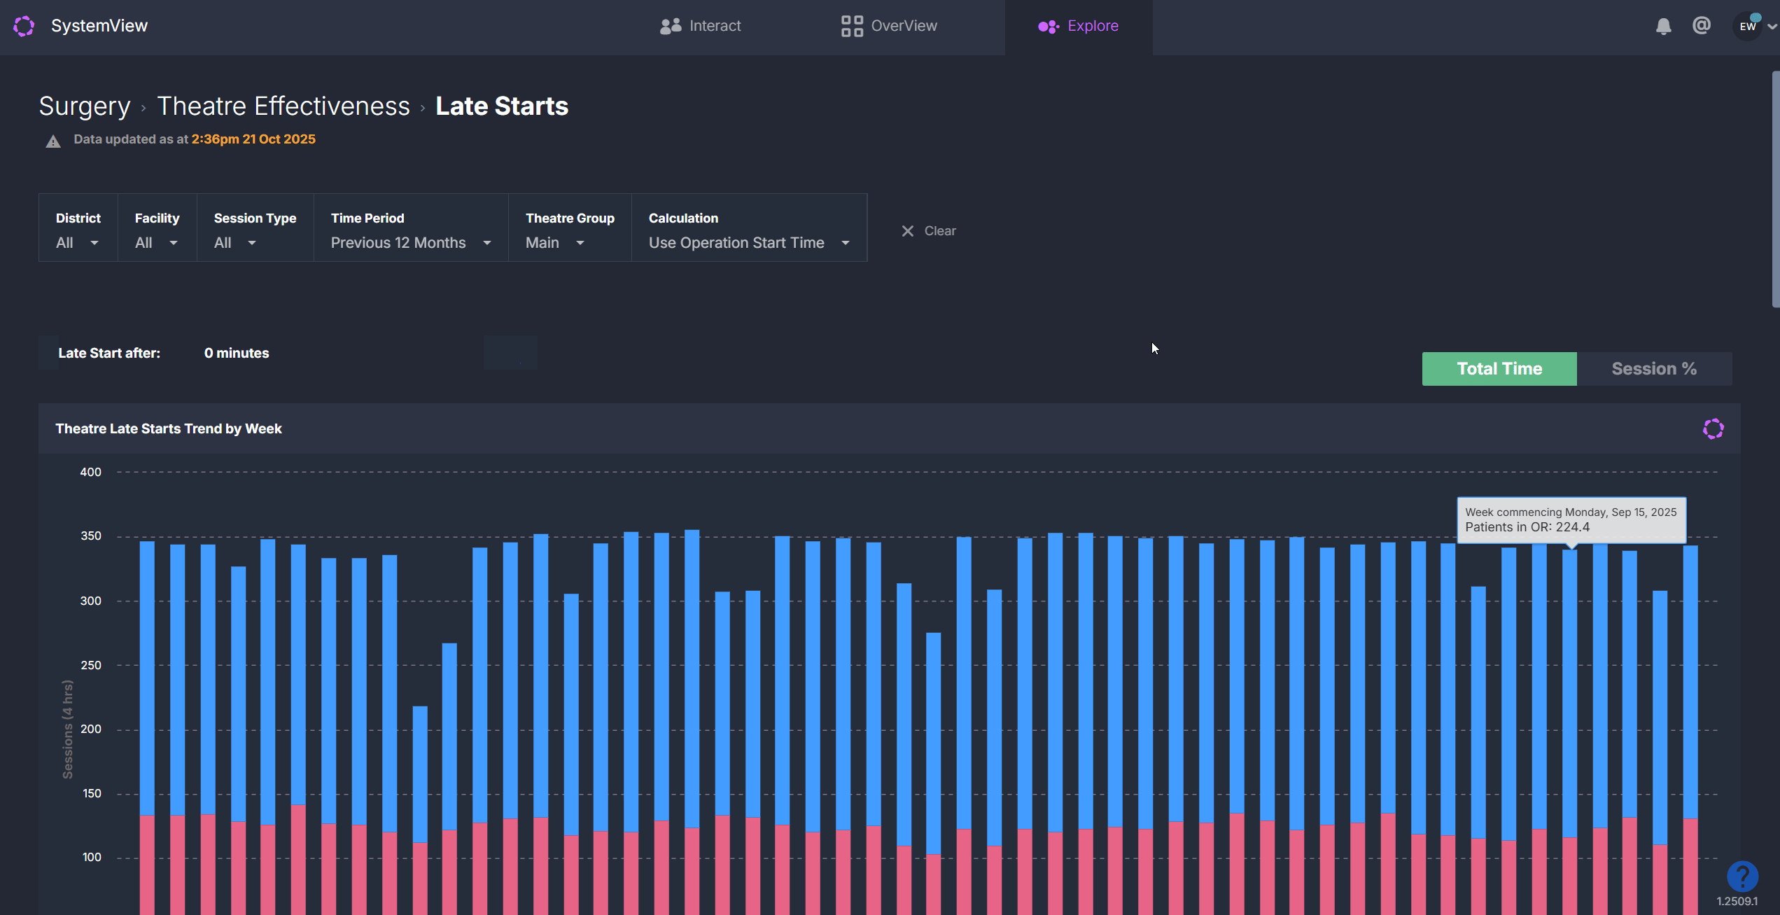Click the data warning triangle icon

pyautogui.click(x=53, y=141)
